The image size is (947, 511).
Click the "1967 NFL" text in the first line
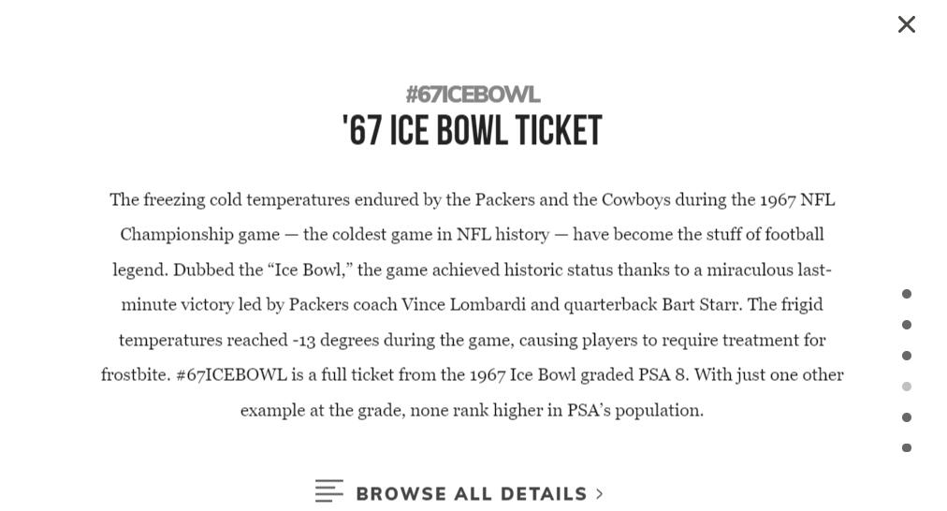[x=796, y=199]
